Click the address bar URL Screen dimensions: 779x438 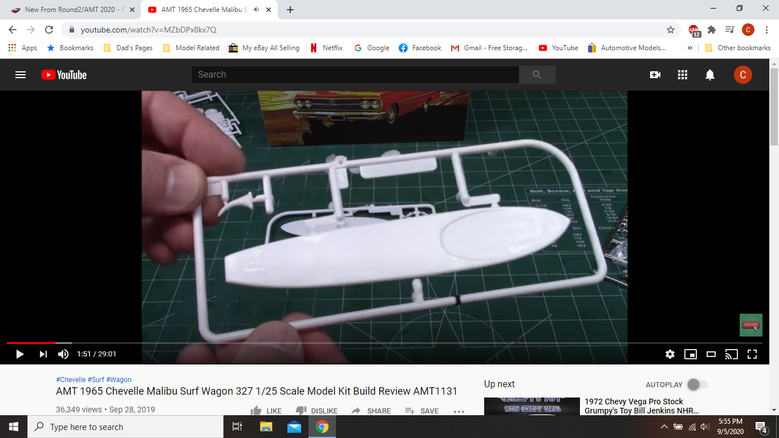(x=148, y=30)
